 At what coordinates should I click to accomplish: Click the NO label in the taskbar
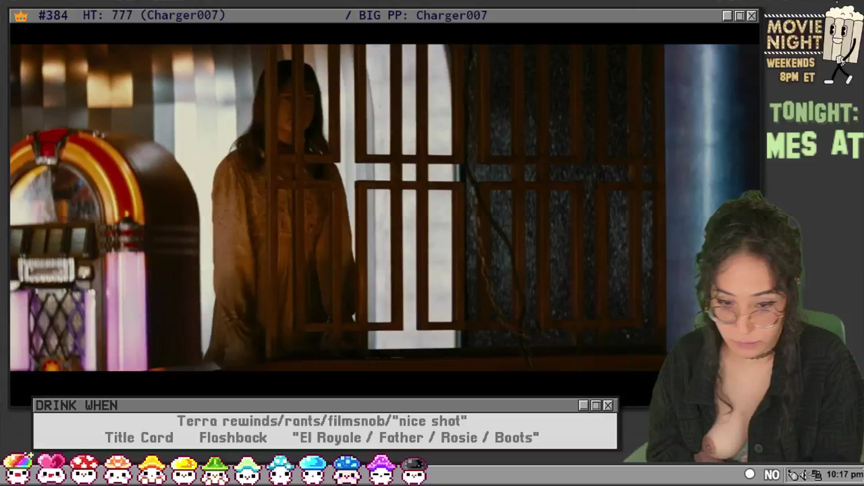(x=771, y=475)
